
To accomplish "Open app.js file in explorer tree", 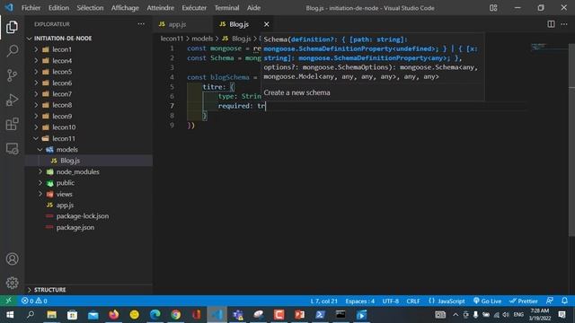I will pyautogui.click(x=89, y=205).
